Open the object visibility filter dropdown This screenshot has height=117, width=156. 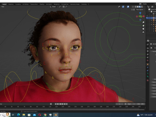coord(120,7)
